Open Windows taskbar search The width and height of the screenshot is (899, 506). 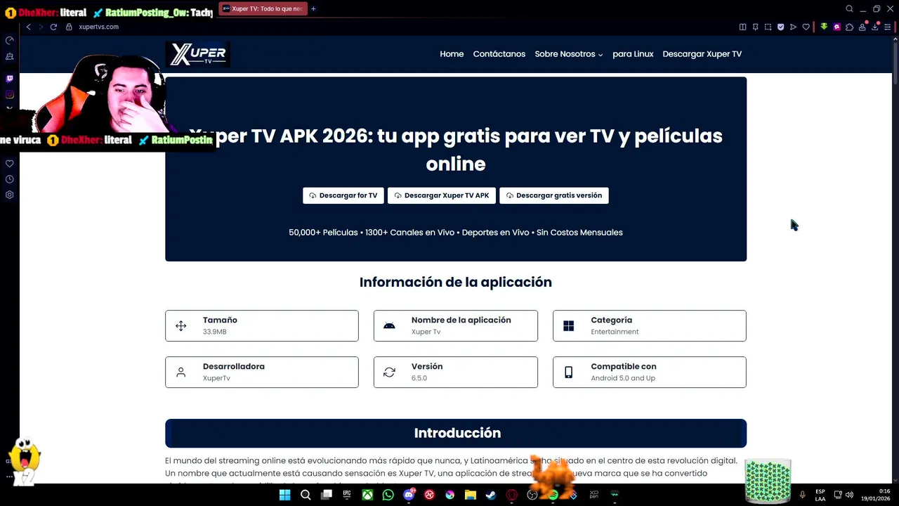[306, 495]
